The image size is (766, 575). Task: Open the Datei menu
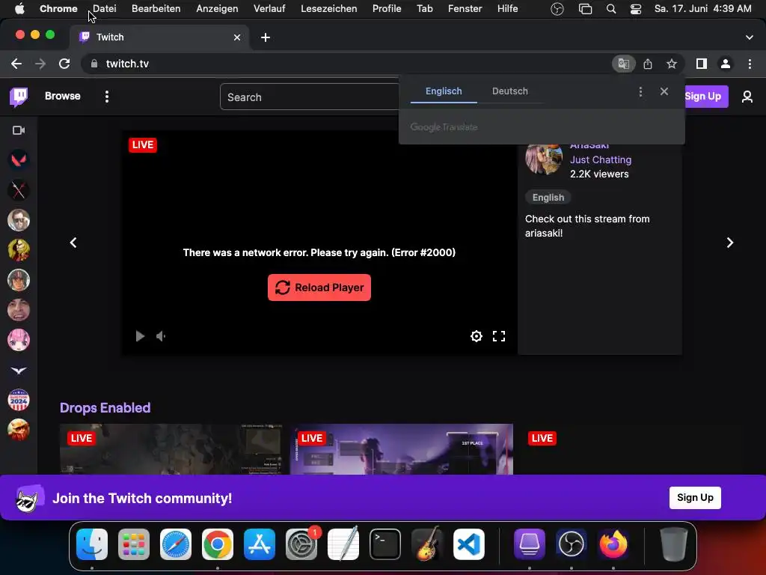pyautogui.click(x=105, y=9)
